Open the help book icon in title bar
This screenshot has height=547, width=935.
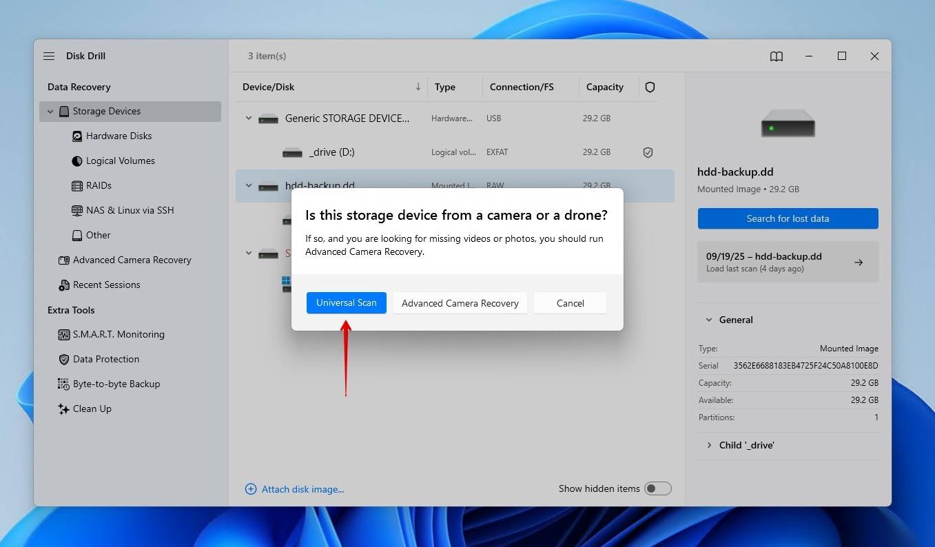coord(776,56)
